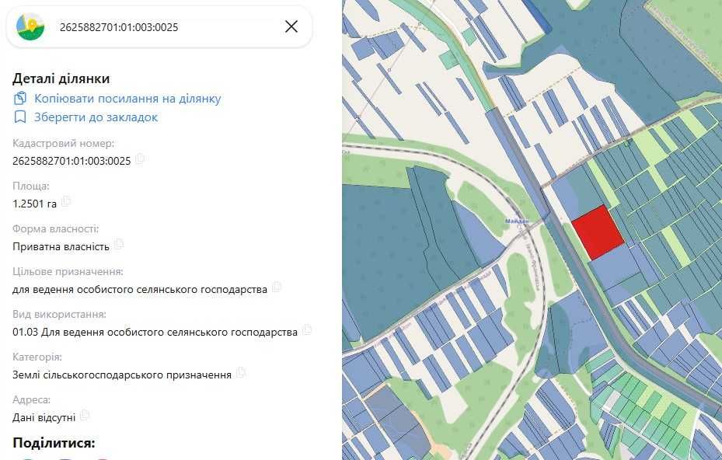
Task: Copy the Землі сільськогосподарського призначення category
Action: coord(240,372)
